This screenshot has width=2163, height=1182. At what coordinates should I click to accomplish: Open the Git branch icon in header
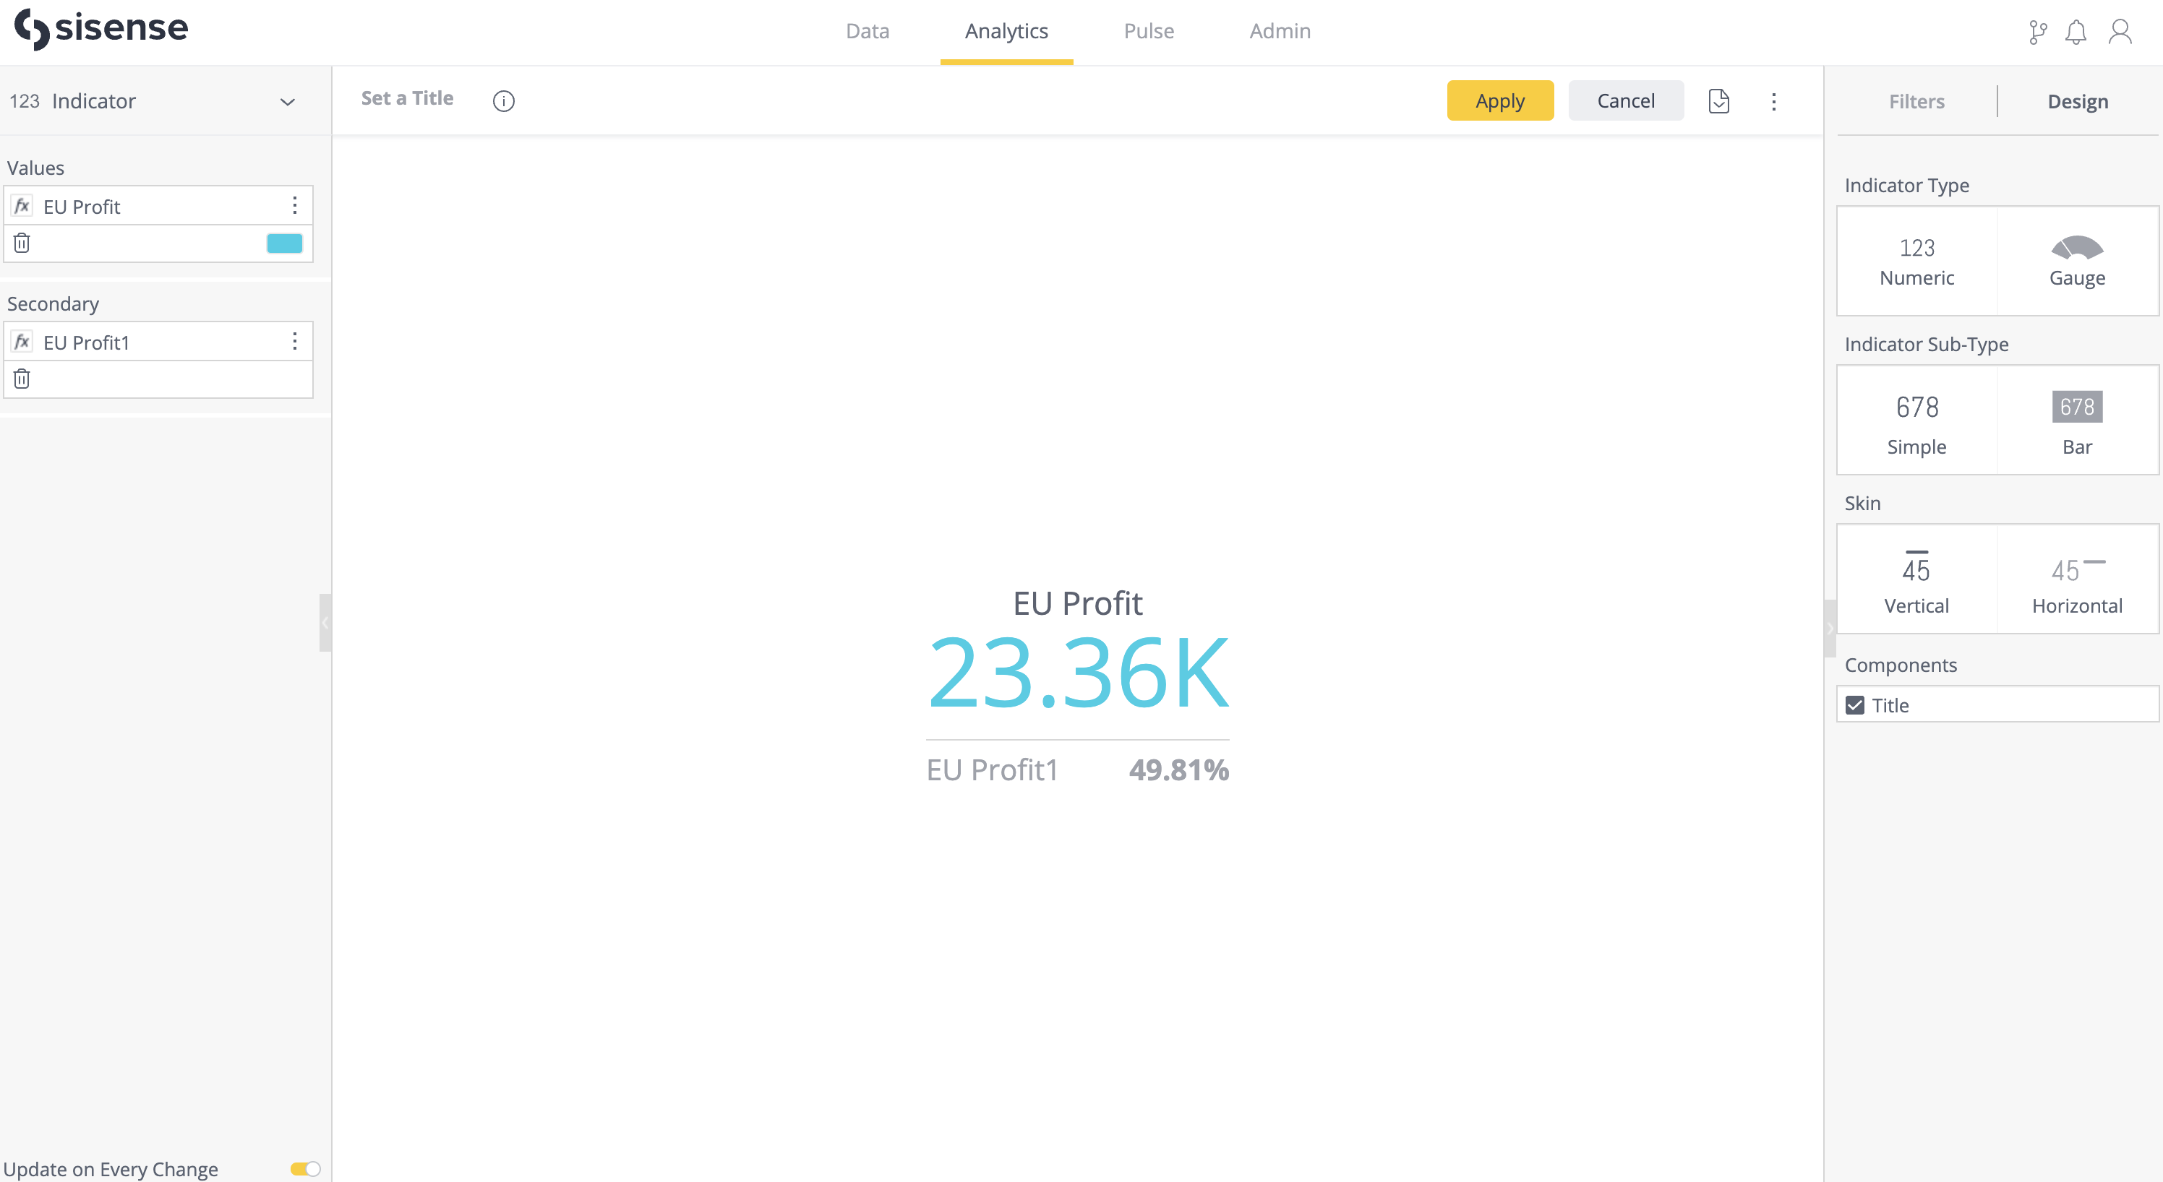[2037, 32]
